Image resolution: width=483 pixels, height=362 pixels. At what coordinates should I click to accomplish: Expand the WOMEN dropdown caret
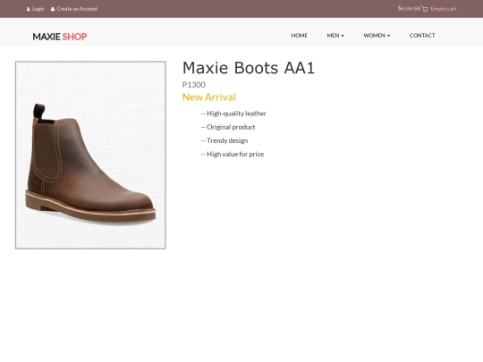tap(388, 36)
